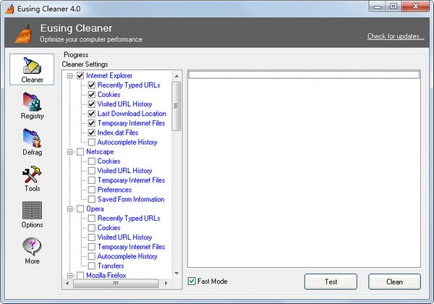Collapse the Internet Explorer tree node
Screen dimensions: 434x304
(x=69, y=75)
